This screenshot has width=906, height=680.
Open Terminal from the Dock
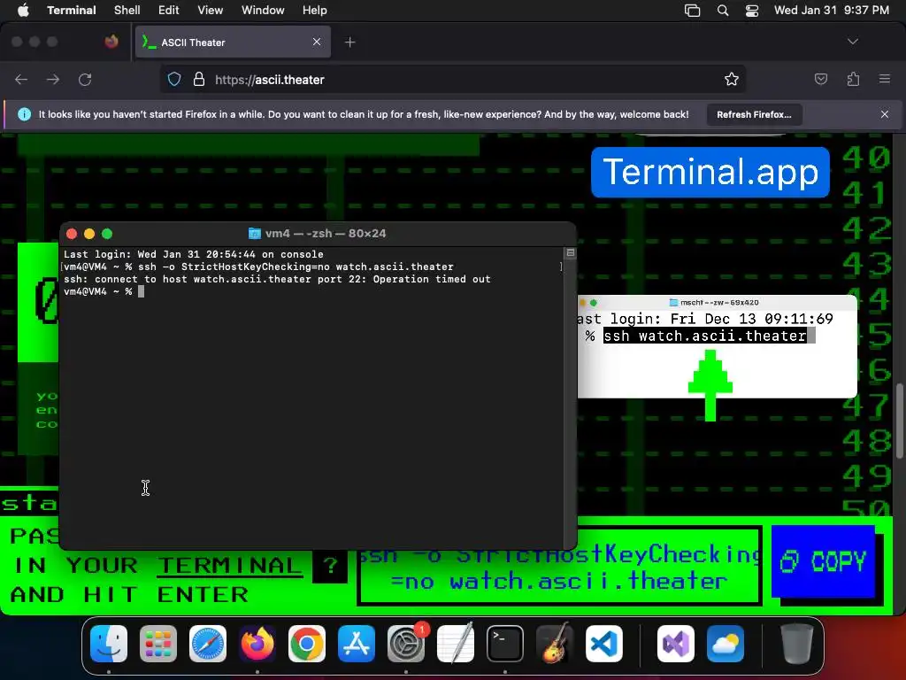(505, 644)
